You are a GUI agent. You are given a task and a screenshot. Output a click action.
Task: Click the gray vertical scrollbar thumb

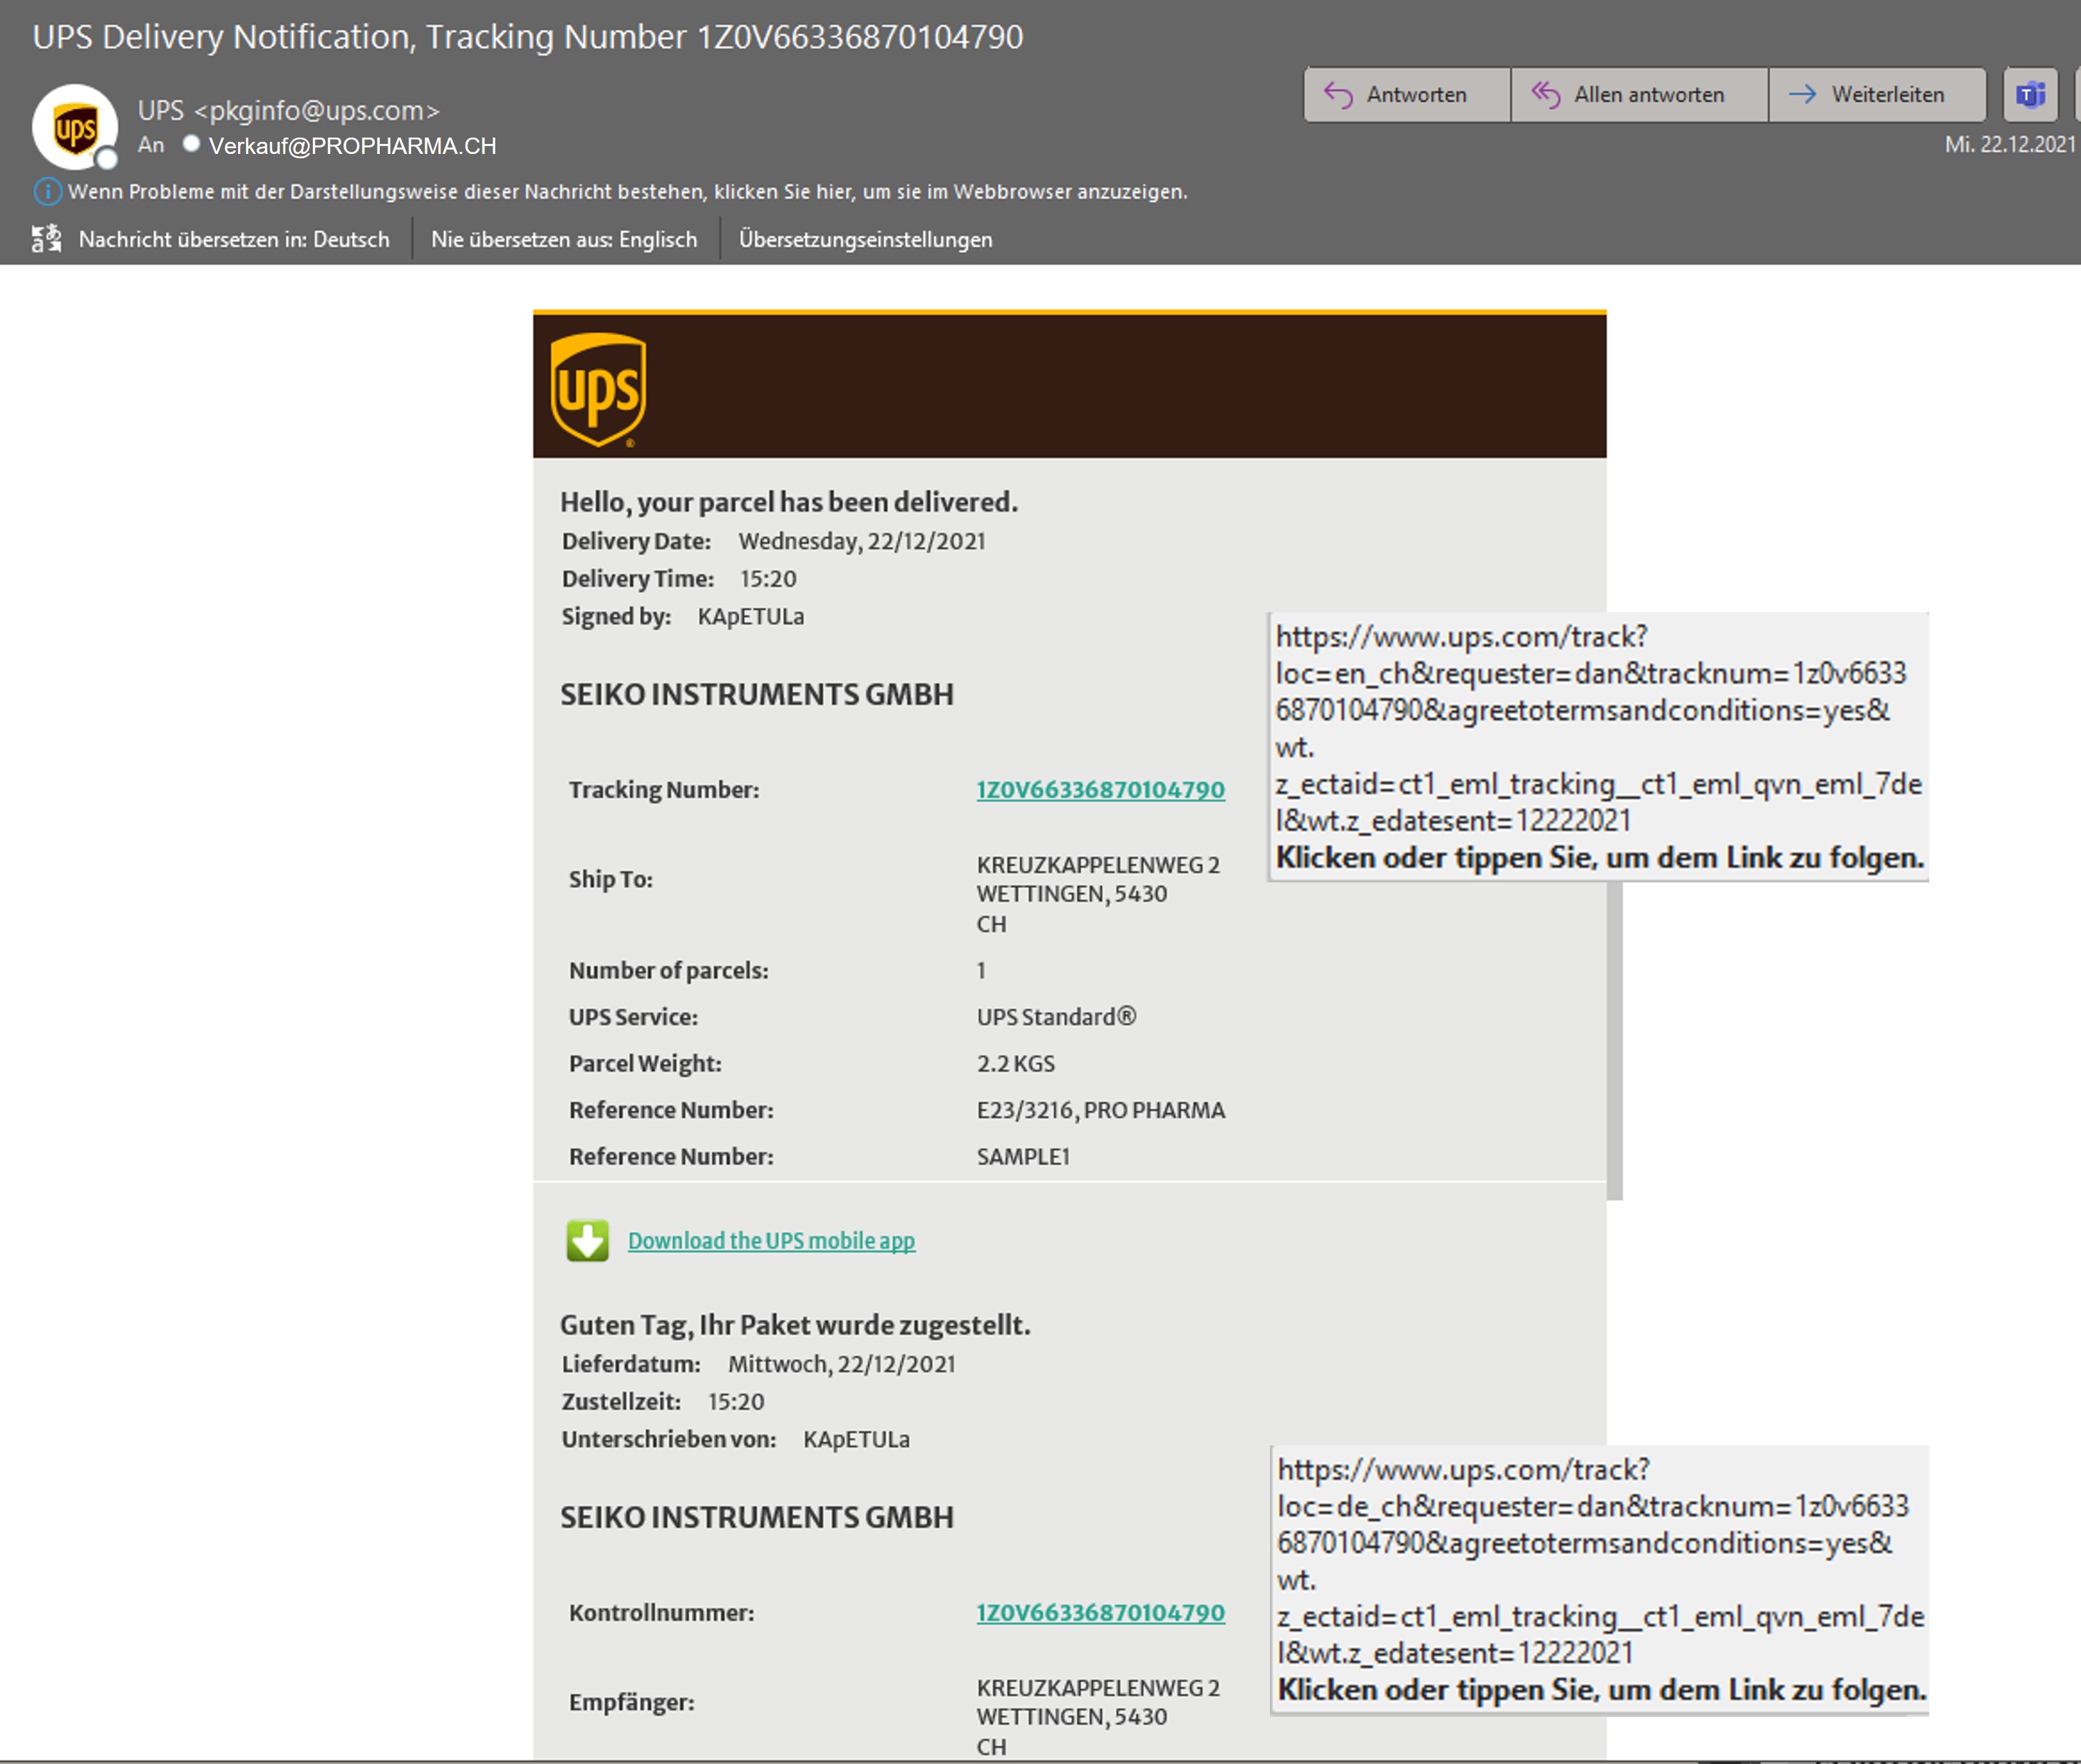1614,1040
